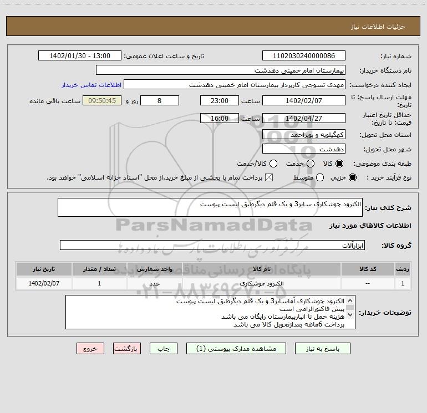This screenshot has width=427, height=413.
Task: Click the ردیف column header
Action: click(x=403, y=269)
